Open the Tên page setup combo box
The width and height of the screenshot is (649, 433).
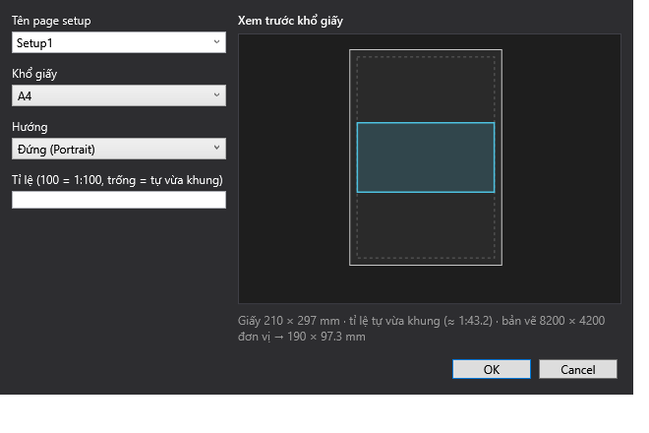[x=119, y=42]
